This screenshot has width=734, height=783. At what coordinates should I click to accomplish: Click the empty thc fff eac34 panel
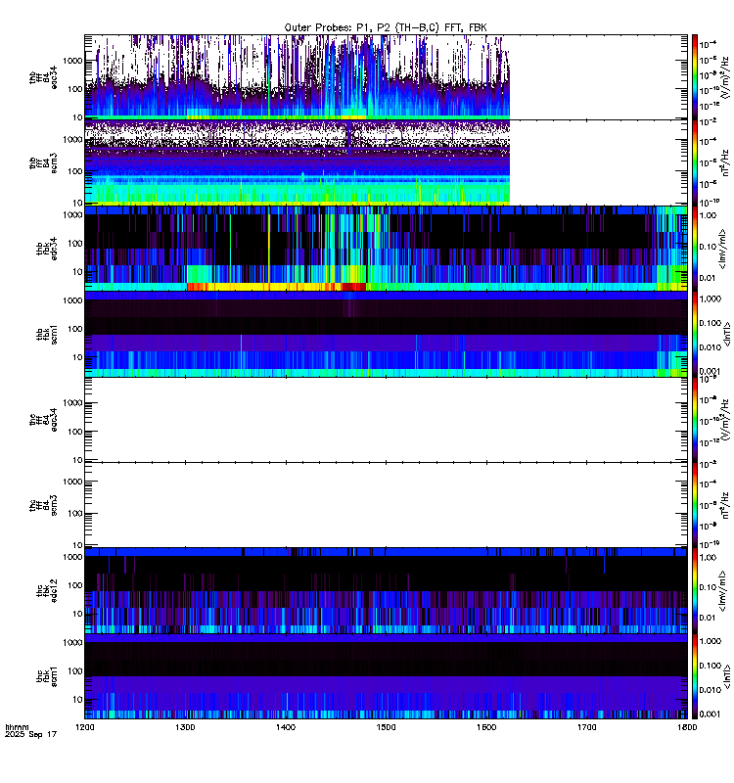point(386,420)
